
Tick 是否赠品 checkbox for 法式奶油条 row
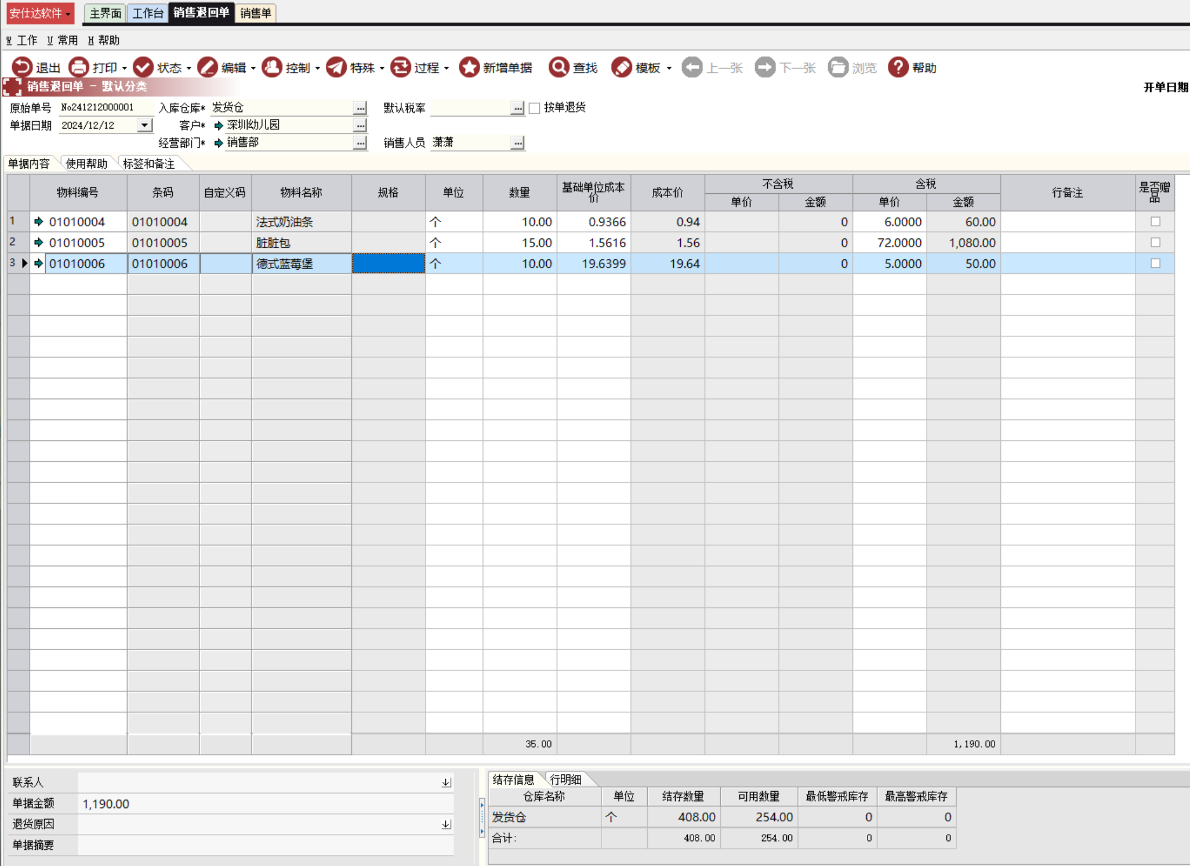1155,222
